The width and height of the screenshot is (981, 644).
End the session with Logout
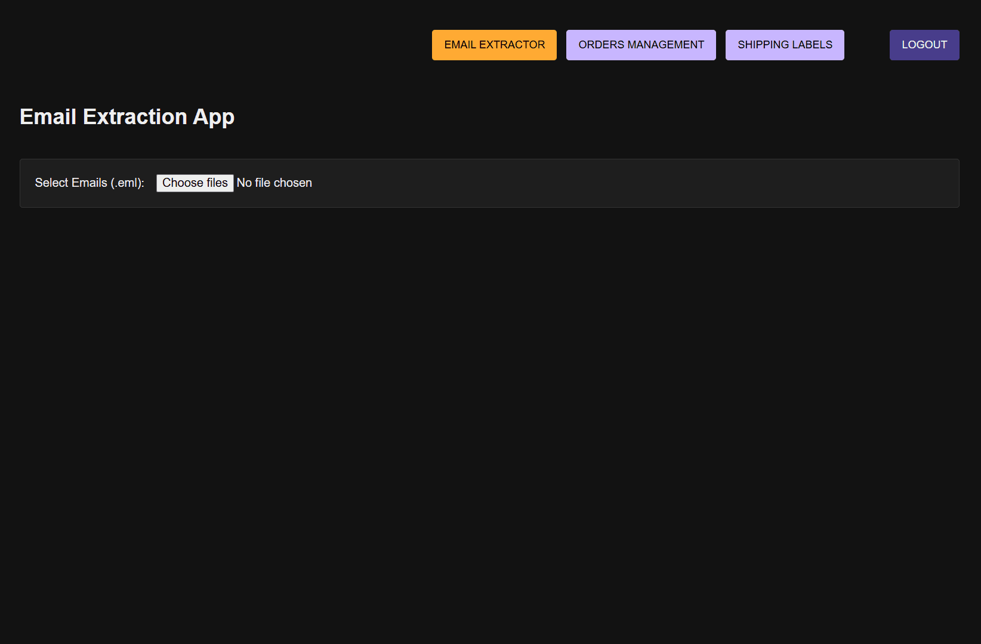click(924, 45)
